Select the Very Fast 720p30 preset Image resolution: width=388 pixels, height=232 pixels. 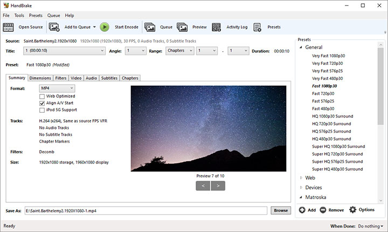click(328, 64)
